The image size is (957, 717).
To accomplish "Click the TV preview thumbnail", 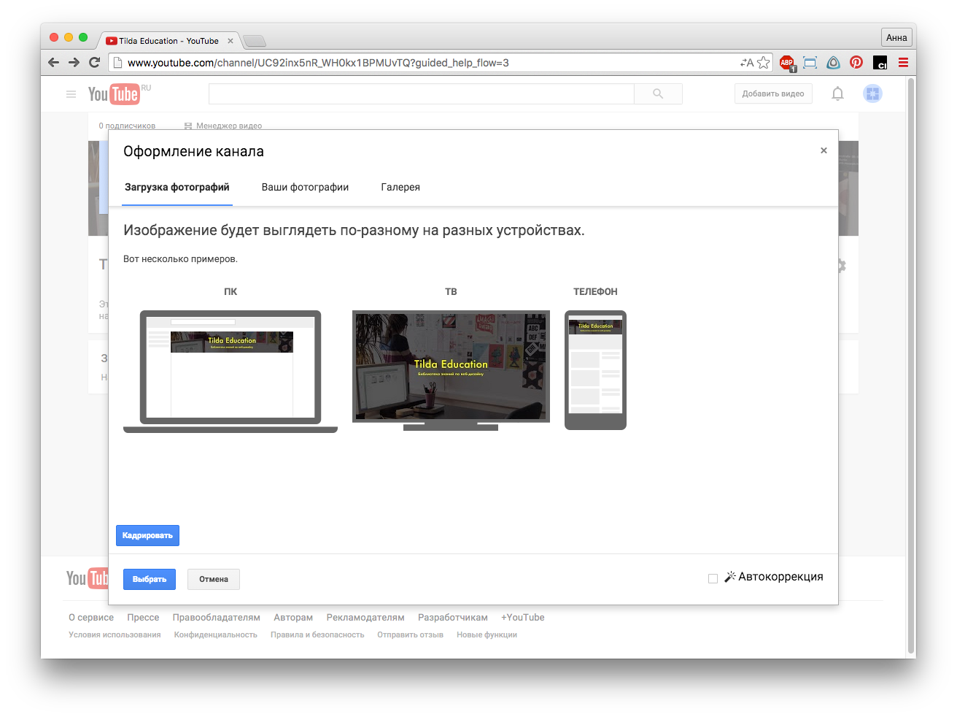I will (x=451, y=367).
